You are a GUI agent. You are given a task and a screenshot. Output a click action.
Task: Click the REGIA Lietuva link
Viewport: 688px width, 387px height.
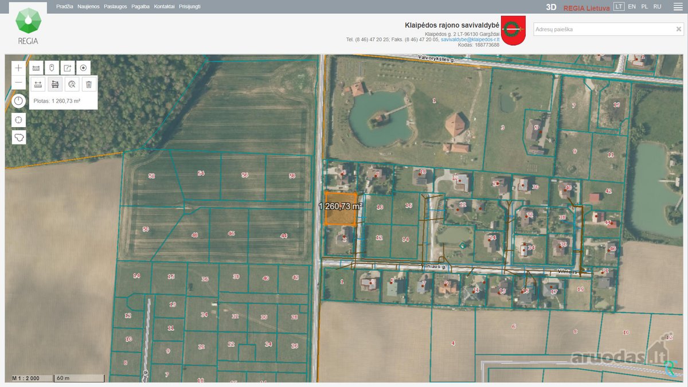tap(585, 7)
